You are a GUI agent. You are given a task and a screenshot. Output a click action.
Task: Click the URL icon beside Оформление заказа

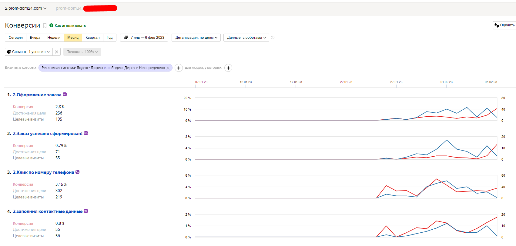point(65,95)
